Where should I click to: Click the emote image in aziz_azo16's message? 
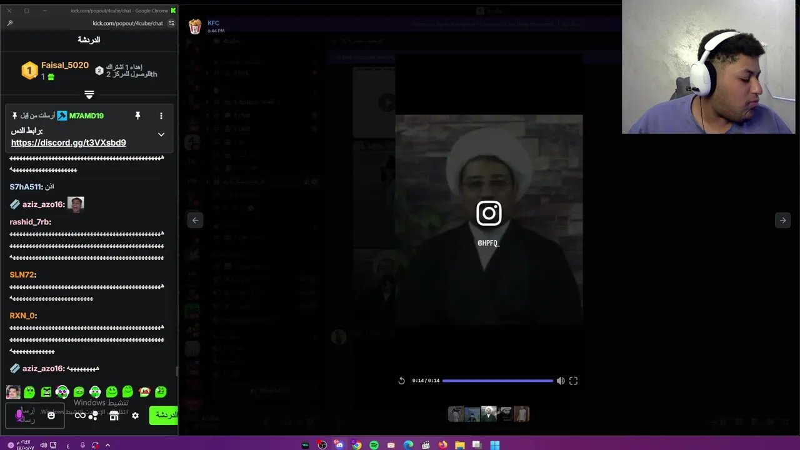coord(76,204)
